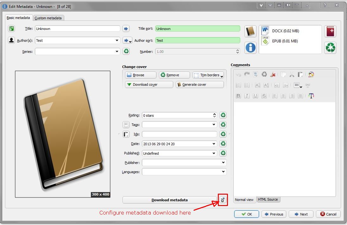Open the tag editor icon beside Tags
Image resolution: width=347 pixels, height=225 pixels.
coord(126,125)
